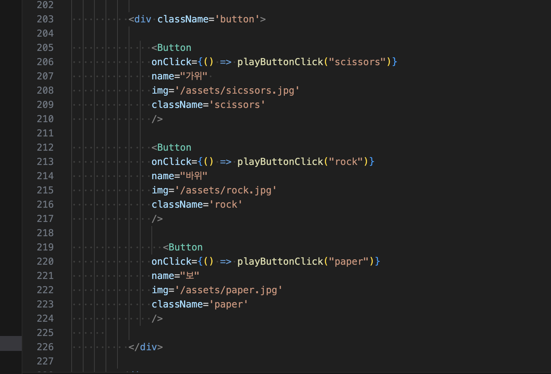Click empty line 211 line number
551x374 pixels.
click(x=45, y=133)
